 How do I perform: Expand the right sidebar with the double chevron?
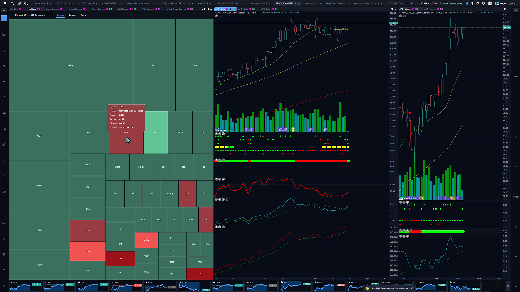point(516,10)
